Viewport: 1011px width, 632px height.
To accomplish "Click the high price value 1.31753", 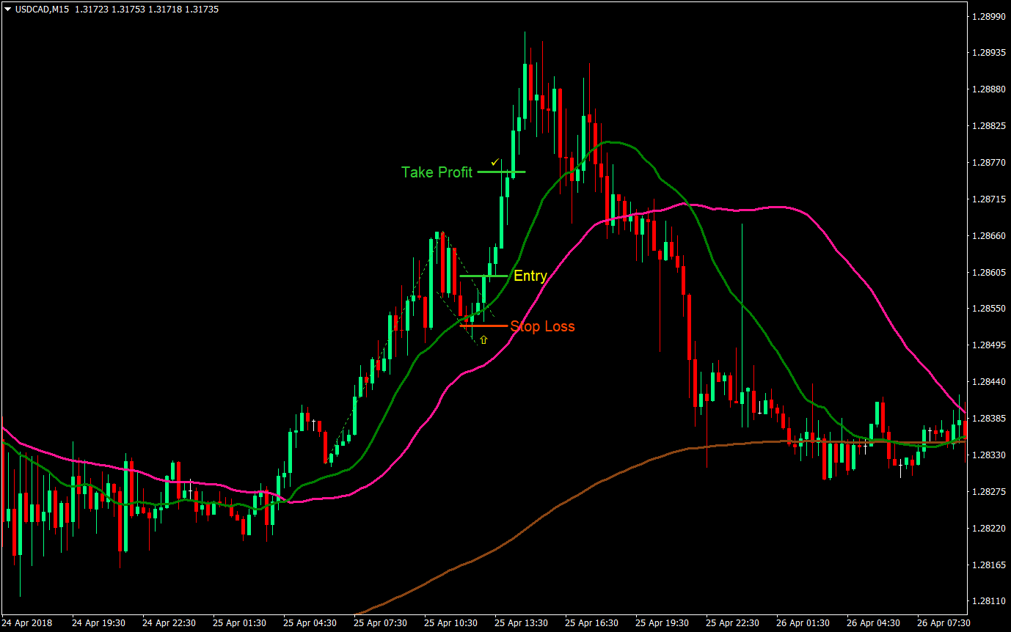I will [x=128, y=10].
